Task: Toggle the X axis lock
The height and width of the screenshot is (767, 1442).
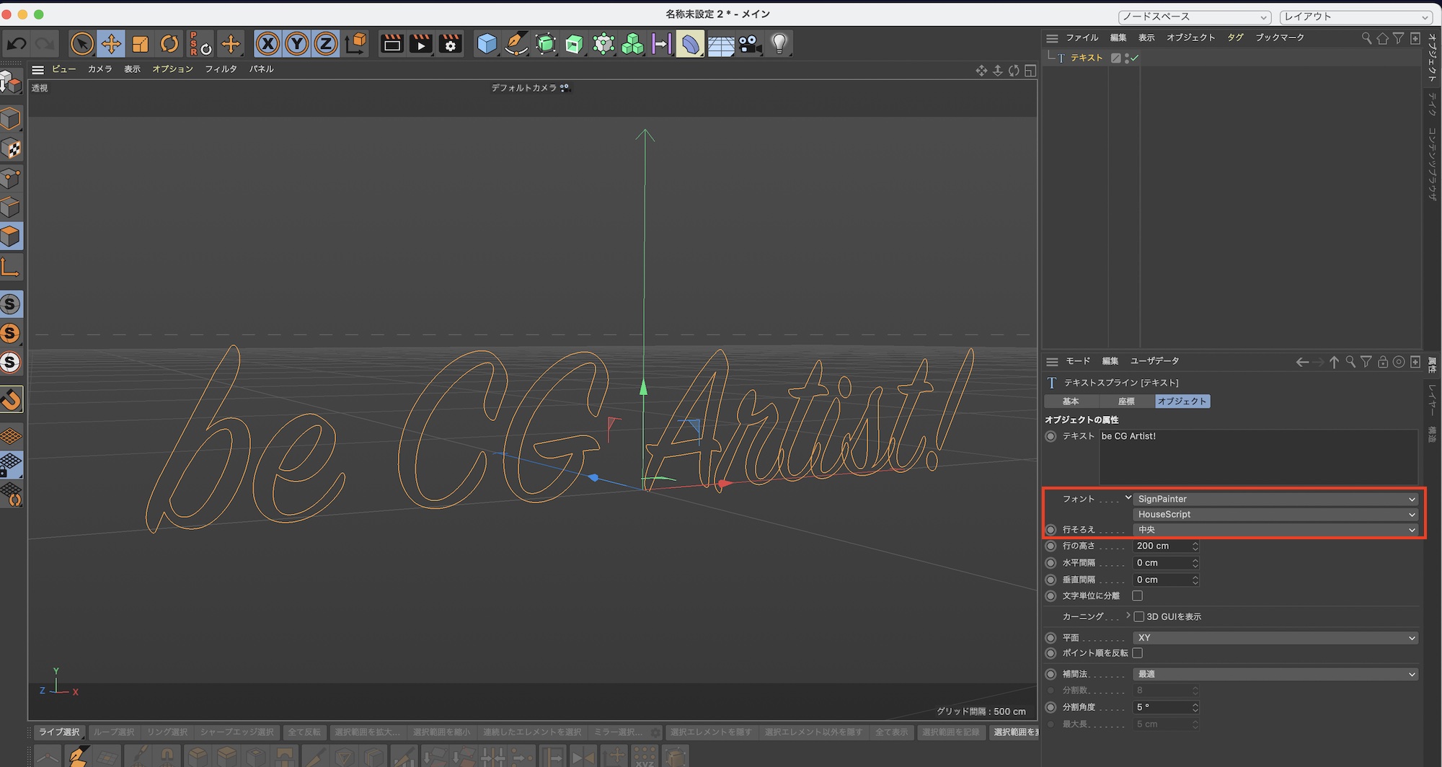Action: point(267,44)
